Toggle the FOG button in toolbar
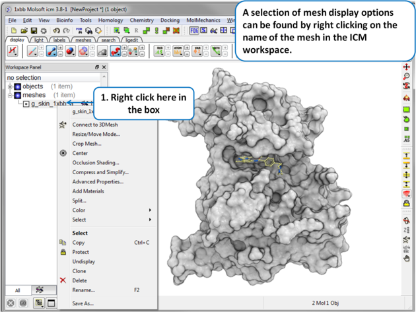Screen dimensions: 416x312 pos(193,30)
